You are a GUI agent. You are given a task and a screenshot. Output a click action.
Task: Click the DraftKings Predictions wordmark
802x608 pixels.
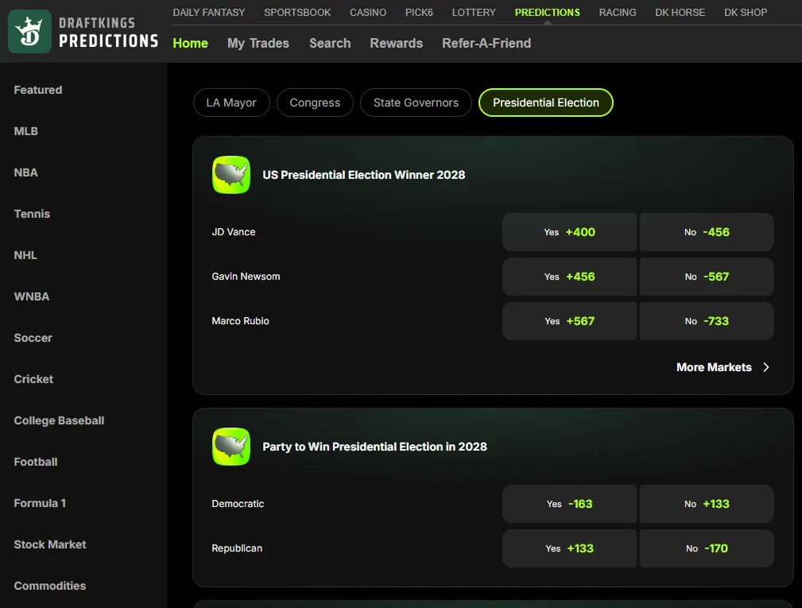pyautogui.click(x=108, y=33)
